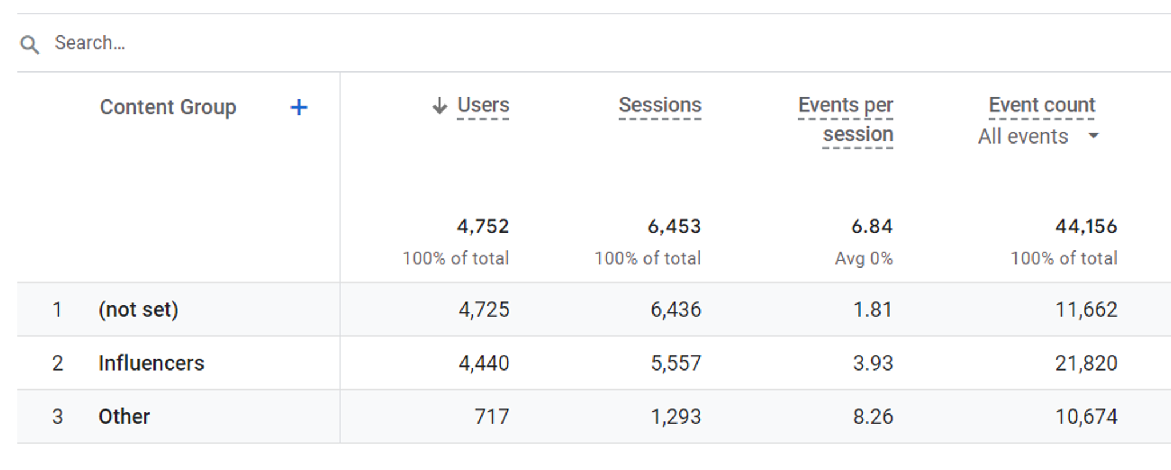Screen dimensions: 1171x470
Task: Open the All events dropdown arrow
Action: point(1093,136)
